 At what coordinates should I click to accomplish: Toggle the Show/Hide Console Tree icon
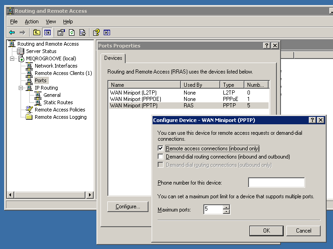pos(47,32)
